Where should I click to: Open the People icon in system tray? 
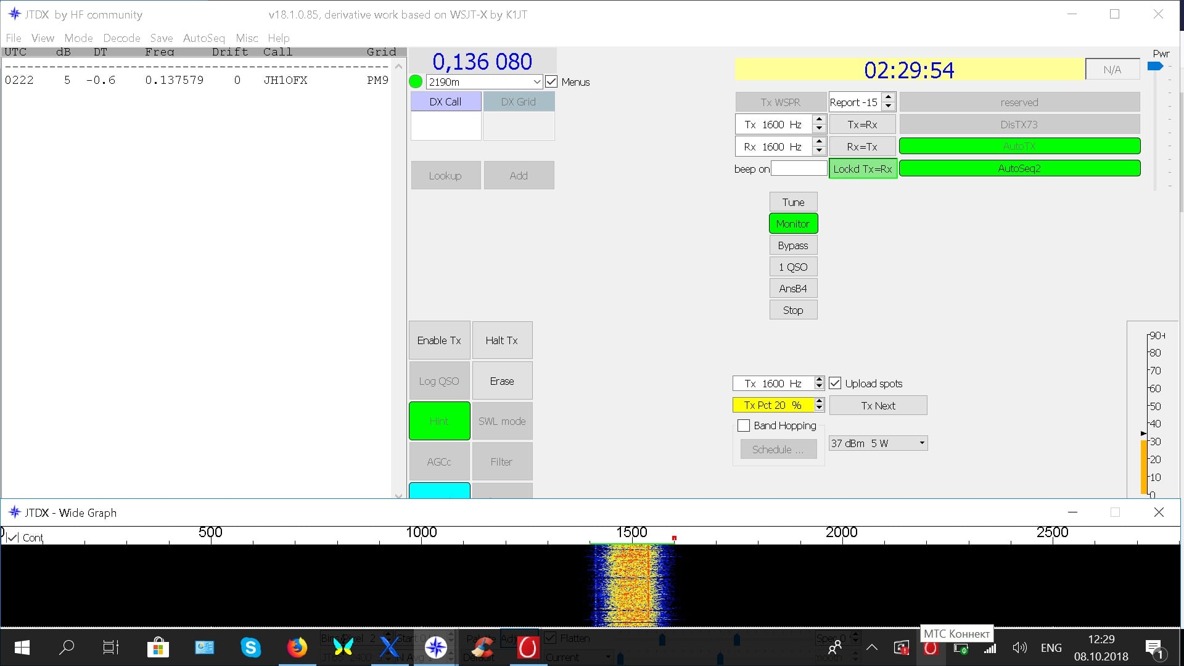tap(835, 647)
